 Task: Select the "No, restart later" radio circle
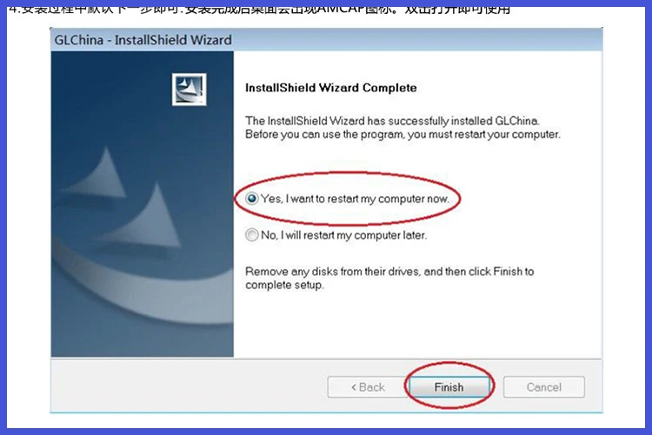251,235
